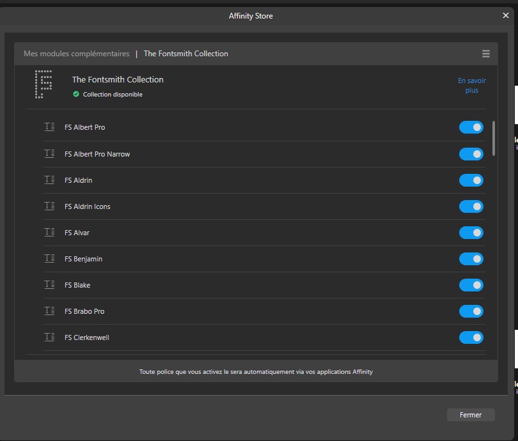Click the FS Benjamin font name

point(83,259)
